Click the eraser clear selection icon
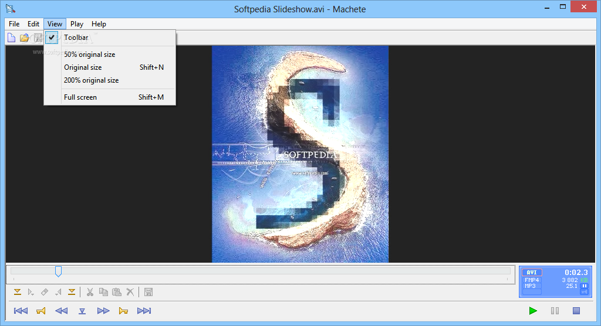Viewport: 601px width, 326px height. (45, 293)
